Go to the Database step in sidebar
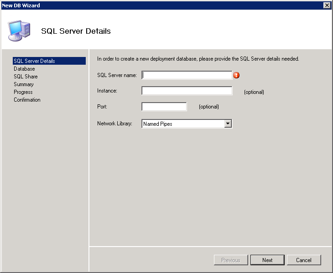The image size is (333, 273). tap(24, 69)
